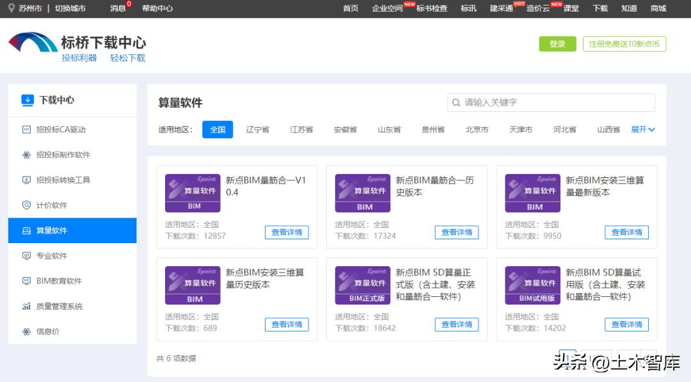This screenshot has height=382, width=691.
Task: Open the 新点BIM 5D算量正式版 thumbnail
Action: pos(362,285)
